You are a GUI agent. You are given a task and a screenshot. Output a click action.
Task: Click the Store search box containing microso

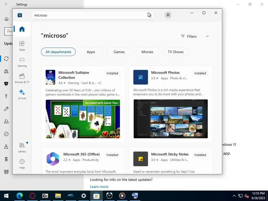pos(92,15)
